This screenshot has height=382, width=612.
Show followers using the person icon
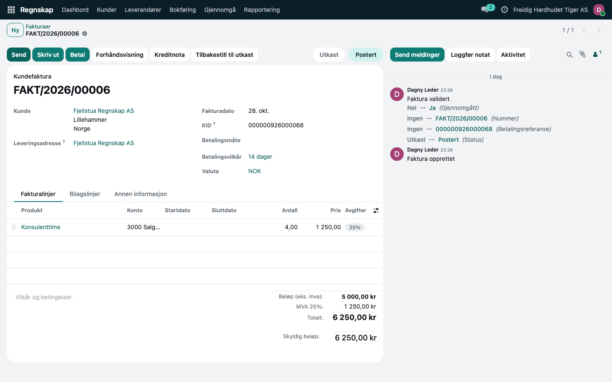tap(597, 54)
